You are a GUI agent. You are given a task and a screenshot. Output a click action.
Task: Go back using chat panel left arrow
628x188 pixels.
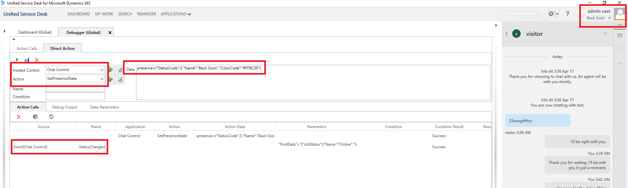[507, 34]
